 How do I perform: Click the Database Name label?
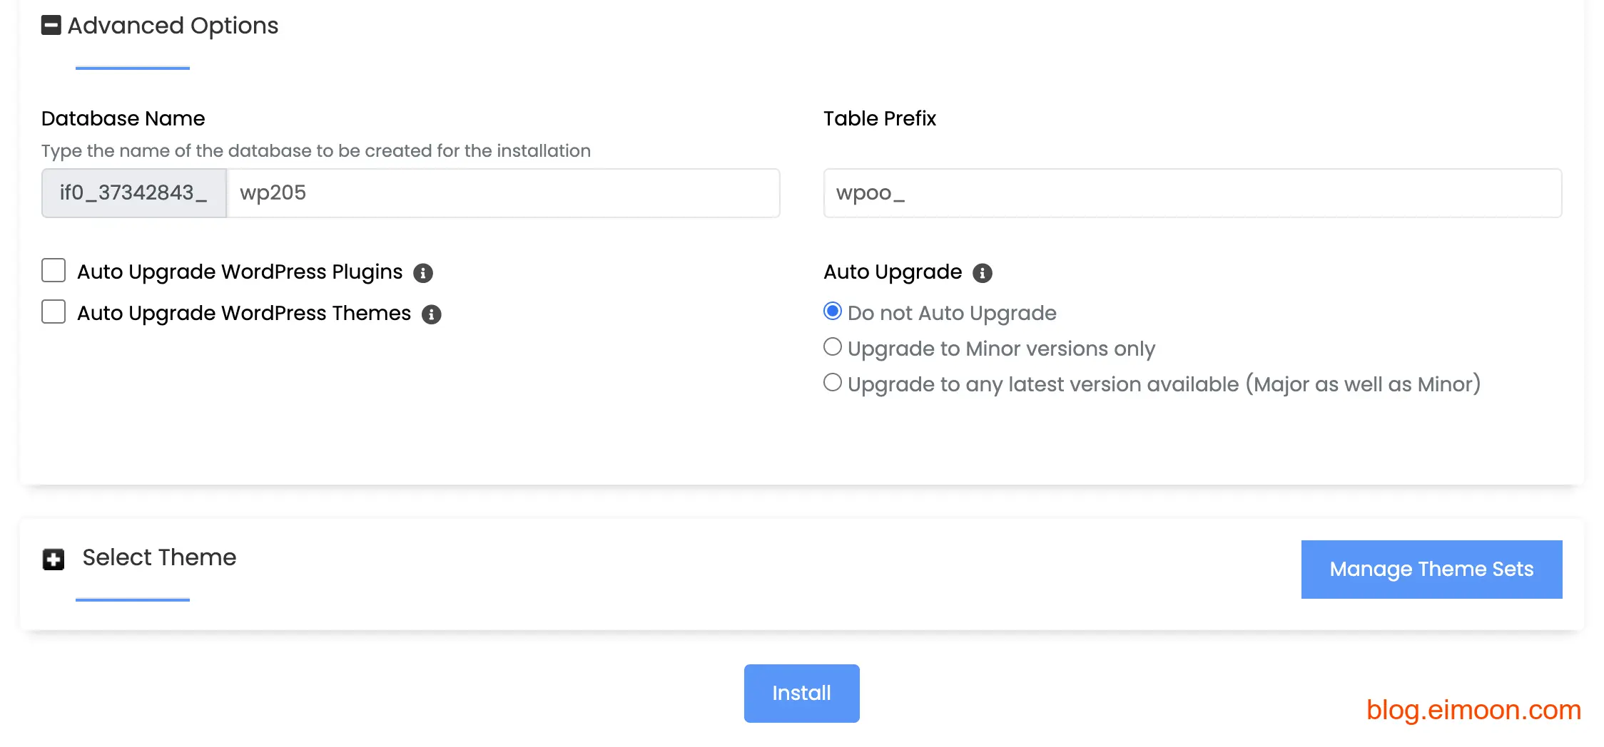[123, 118]
